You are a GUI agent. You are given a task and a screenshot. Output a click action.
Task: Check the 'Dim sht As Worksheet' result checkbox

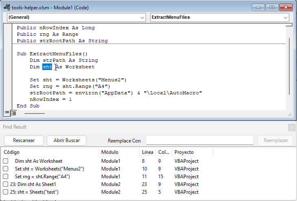[x=6, y=161]
